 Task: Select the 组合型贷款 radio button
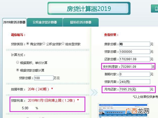coord(63,44)
